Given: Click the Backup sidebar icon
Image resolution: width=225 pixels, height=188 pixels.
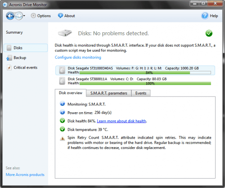Looking at the screenshot, I should click(9, 58).
